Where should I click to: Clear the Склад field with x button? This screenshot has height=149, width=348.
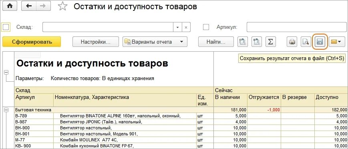click(x=186, y=27)
